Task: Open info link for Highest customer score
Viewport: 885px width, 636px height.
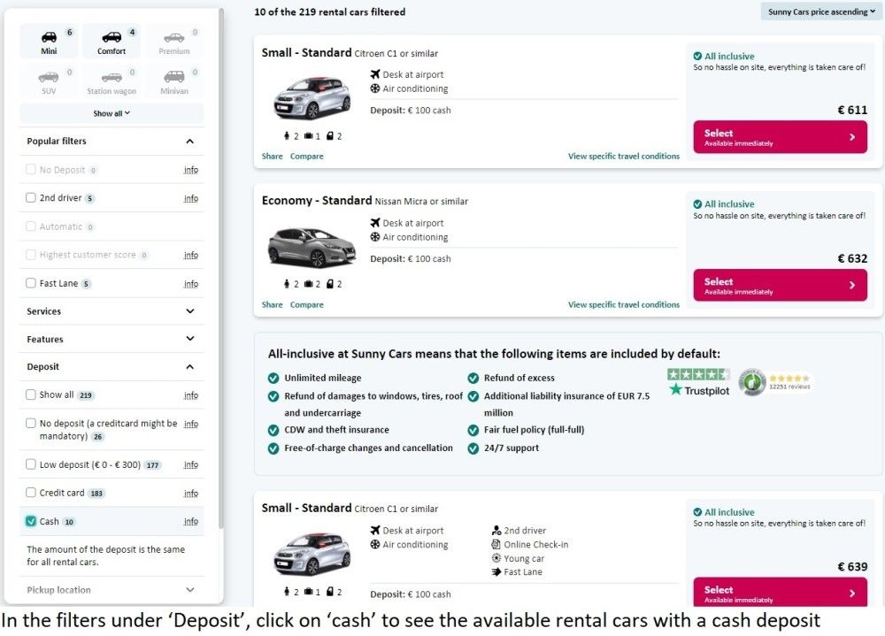Action: 191,255
